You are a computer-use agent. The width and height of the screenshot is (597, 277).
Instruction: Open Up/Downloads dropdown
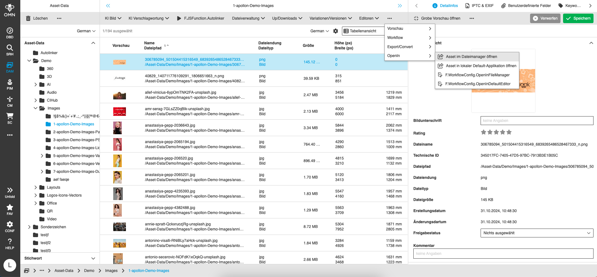[287, 18]
